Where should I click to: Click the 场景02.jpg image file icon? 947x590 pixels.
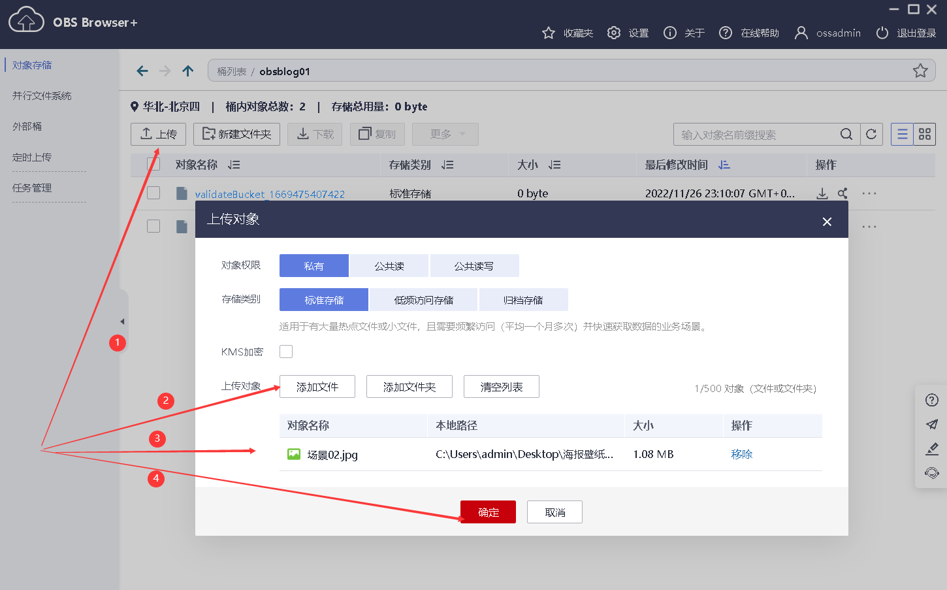click(x=294, y=454)
